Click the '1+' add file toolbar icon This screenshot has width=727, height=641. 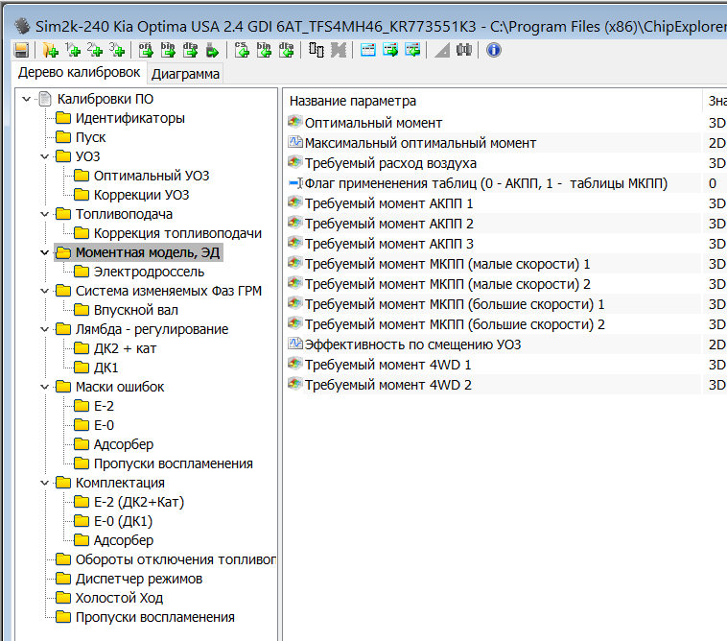point(73,50)
